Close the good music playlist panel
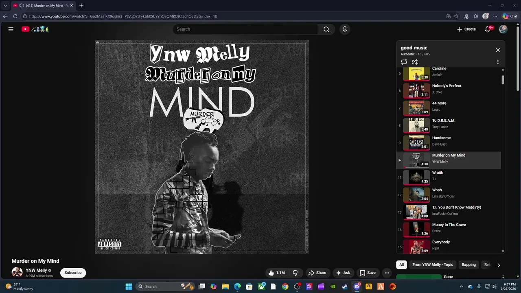Screen dimensions: 521x293 (x=498, y=50)
